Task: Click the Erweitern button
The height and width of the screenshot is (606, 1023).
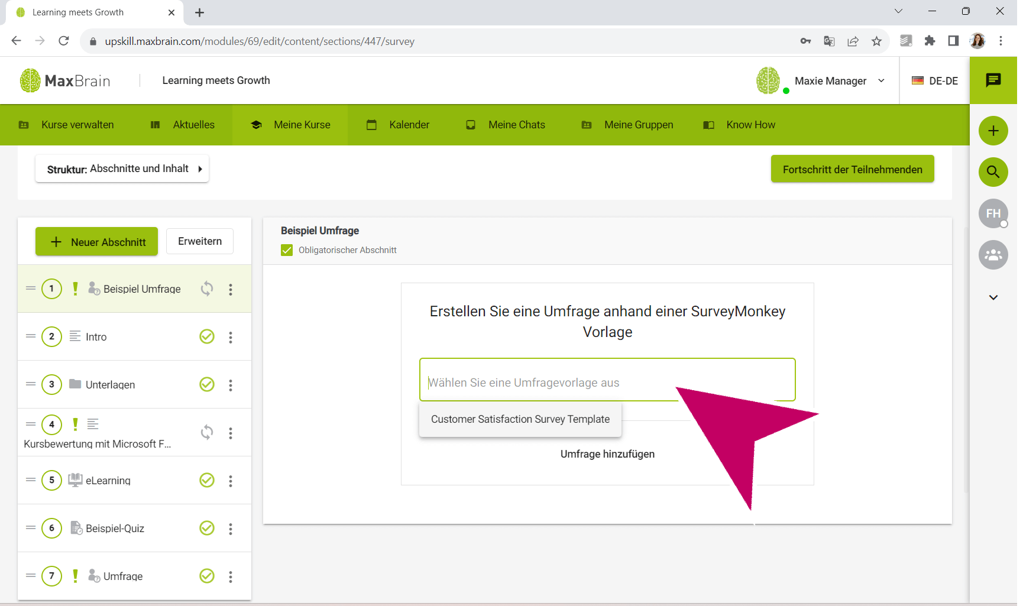Action: pos(200,241)
